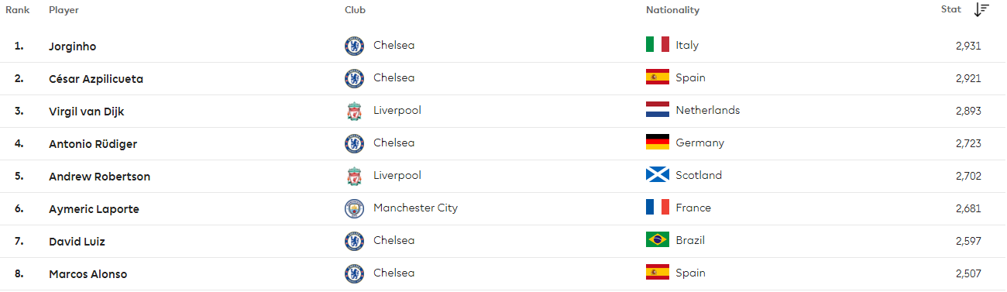
Task: Open César Azpilicueta's player page
Action: (x=95, y=78)
